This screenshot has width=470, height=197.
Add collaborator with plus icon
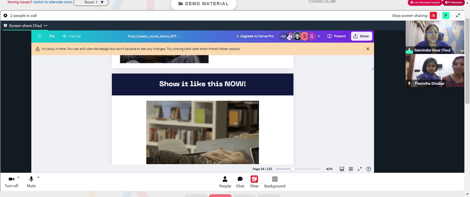click(x=319, y=36)
